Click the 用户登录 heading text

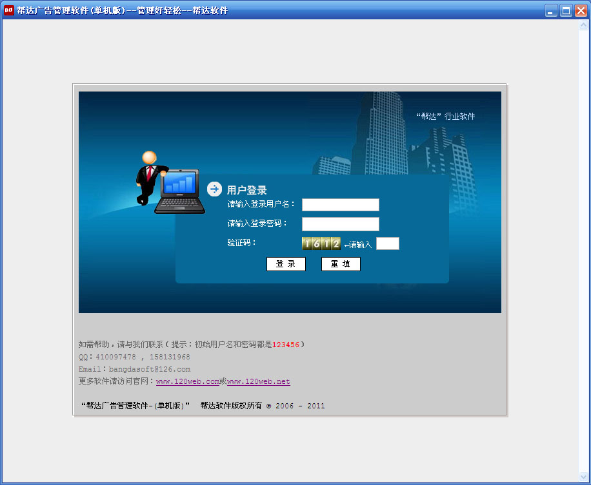[x=247, y=190]
